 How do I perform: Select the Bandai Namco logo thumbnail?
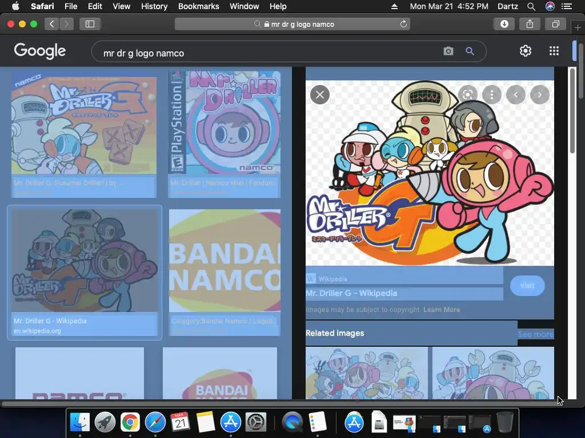coord(225,260)
